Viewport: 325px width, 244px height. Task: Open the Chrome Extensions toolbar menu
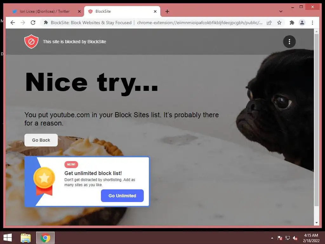pyautogui.click(x=292, y=23)
